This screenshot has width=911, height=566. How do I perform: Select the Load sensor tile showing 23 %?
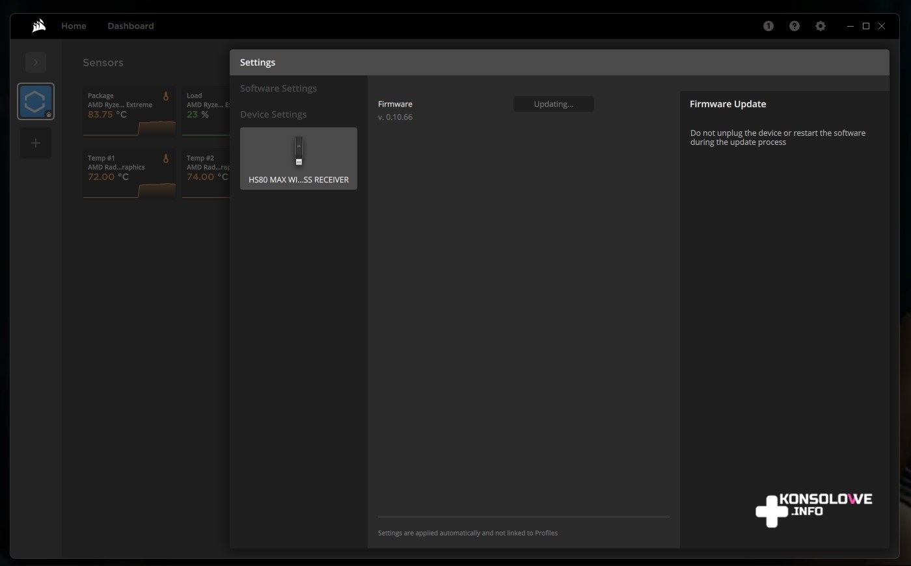tap(206, 110)
